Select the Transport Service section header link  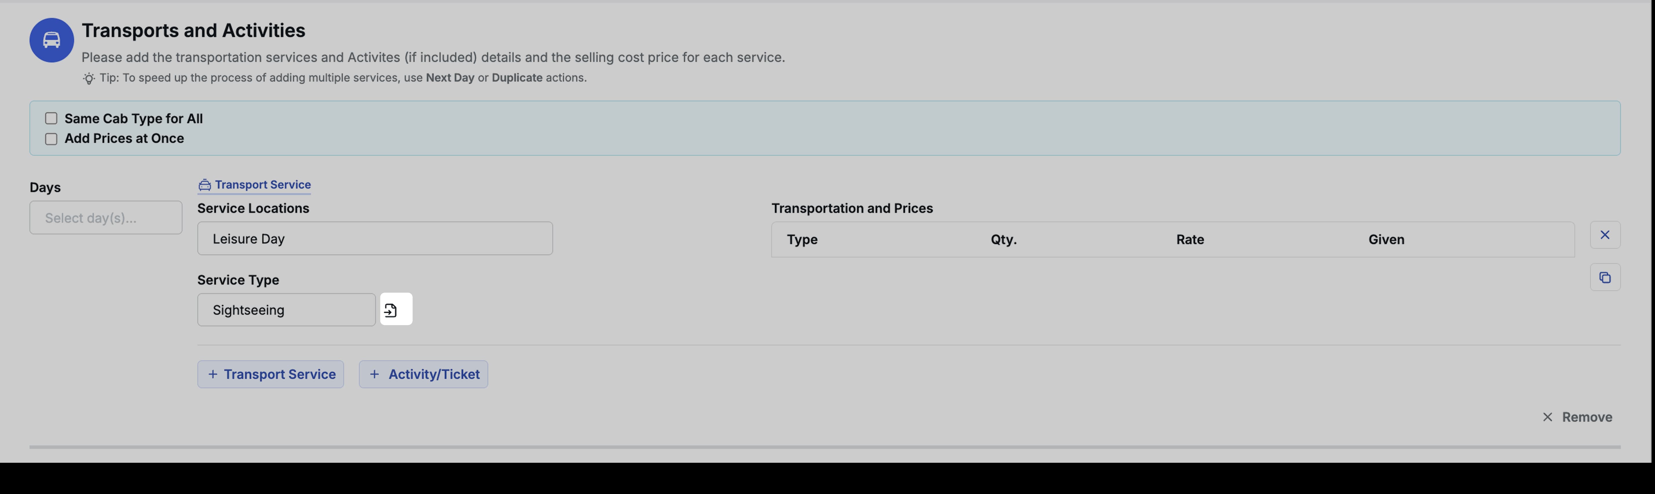(262, 185)
